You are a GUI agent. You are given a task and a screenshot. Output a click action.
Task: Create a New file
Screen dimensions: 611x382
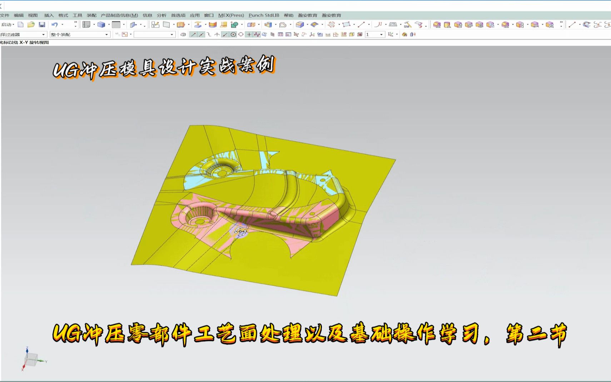click(x=20, y=24)
